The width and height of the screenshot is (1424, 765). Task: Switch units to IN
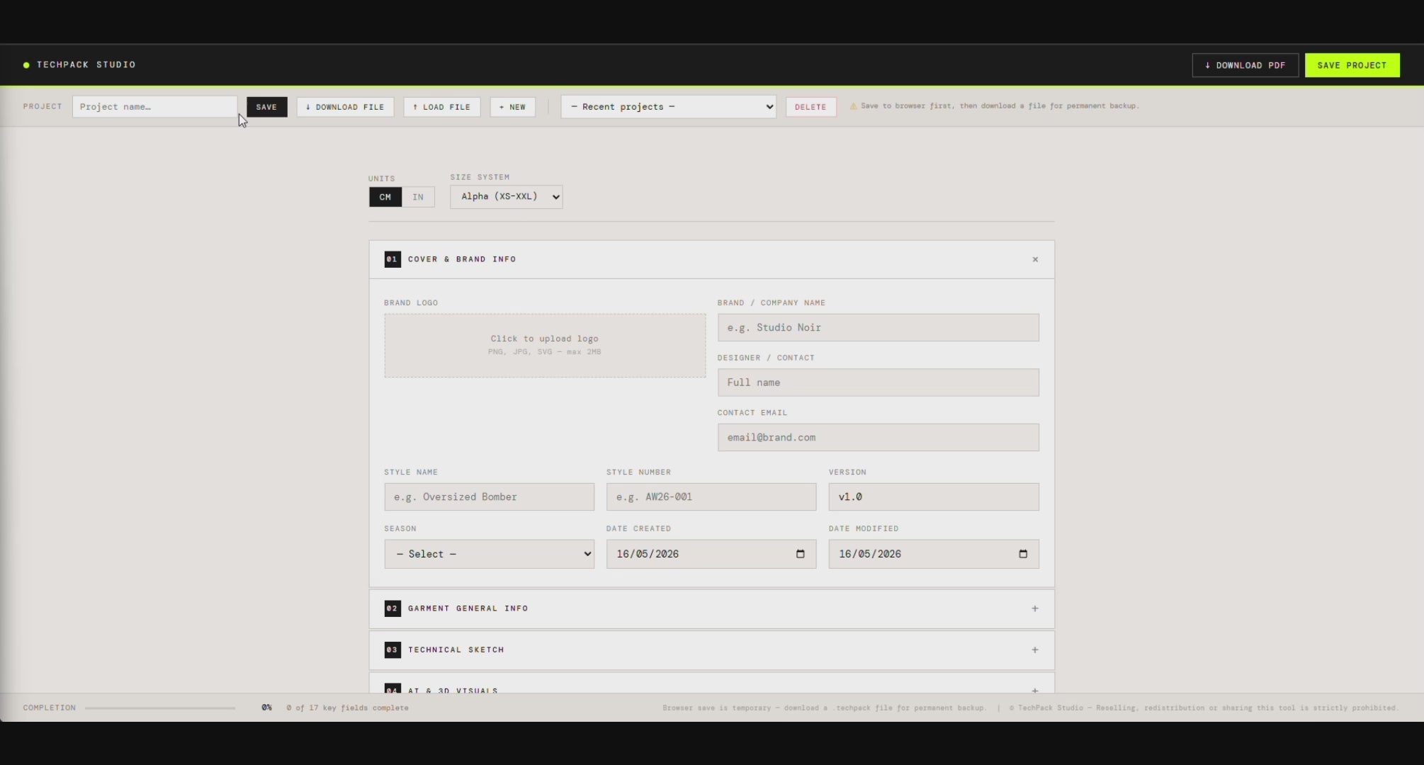point(418,197)
